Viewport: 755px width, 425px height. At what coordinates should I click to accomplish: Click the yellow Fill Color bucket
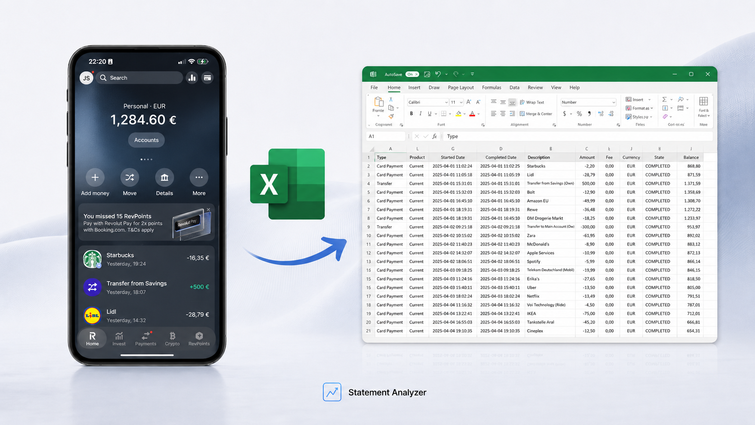pos(459,114)
